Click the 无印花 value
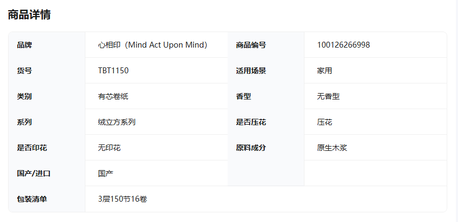This screenshot has height=222, width=458. 109,148
